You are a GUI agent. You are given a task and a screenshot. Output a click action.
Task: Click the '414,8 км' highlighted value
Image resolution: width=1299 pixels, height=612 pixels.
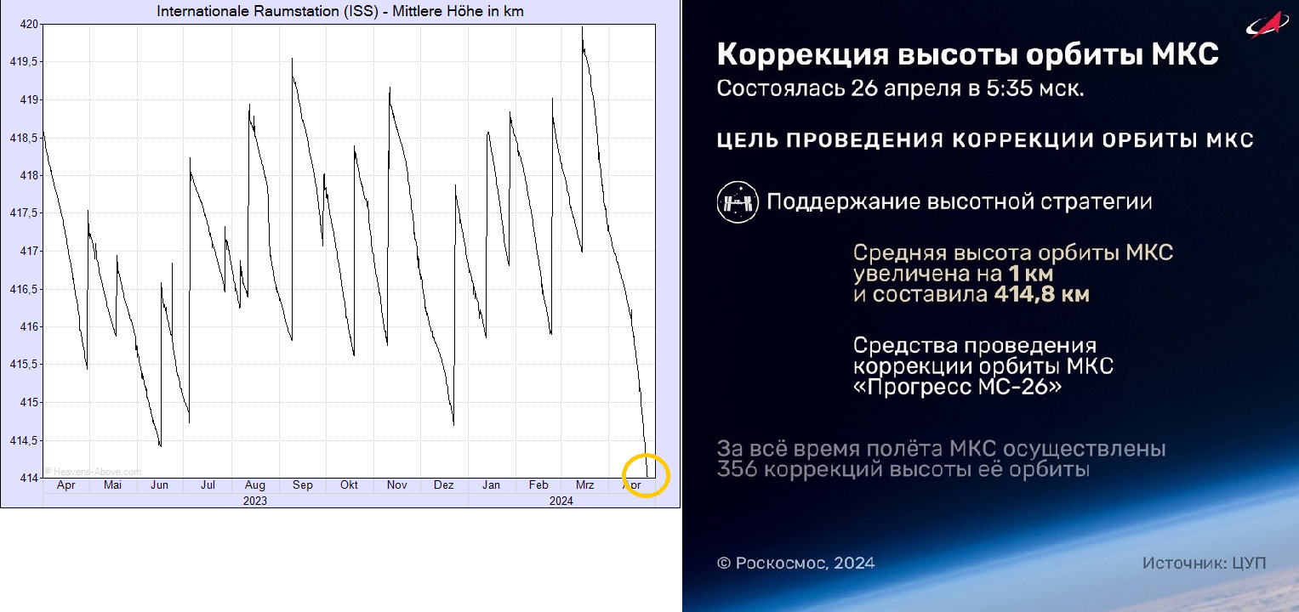1041,296
